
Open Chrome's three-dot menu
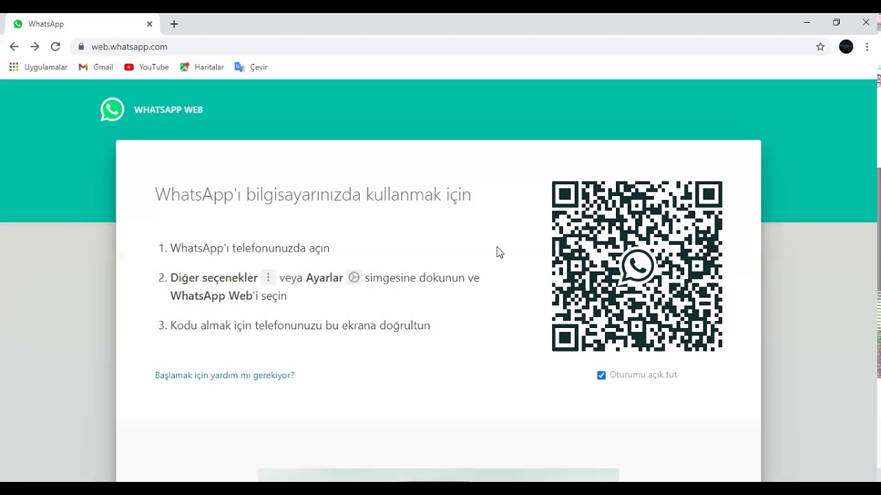[867, 47]
